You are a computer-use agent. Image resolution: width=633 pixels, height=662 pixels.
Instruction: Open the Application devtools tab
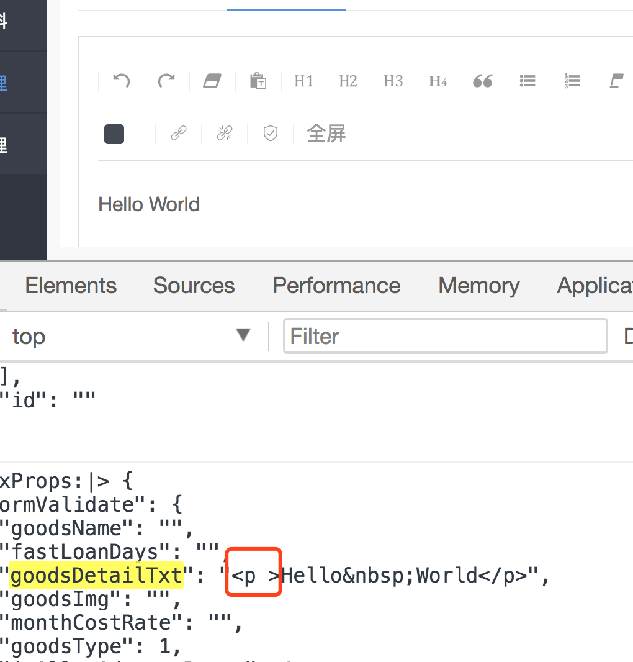[x=595, y=286]
